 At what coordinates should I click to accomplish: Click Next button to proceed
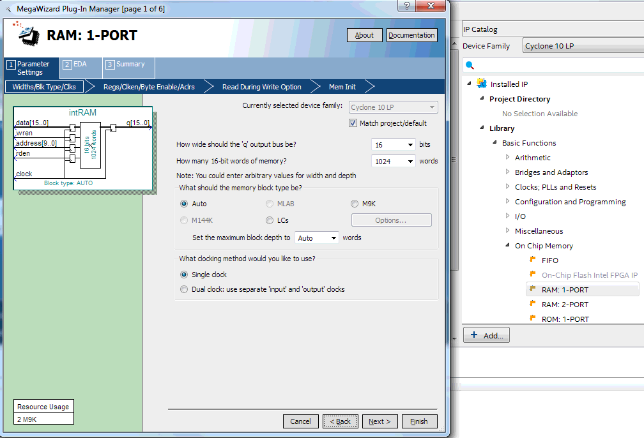[379, 421]
